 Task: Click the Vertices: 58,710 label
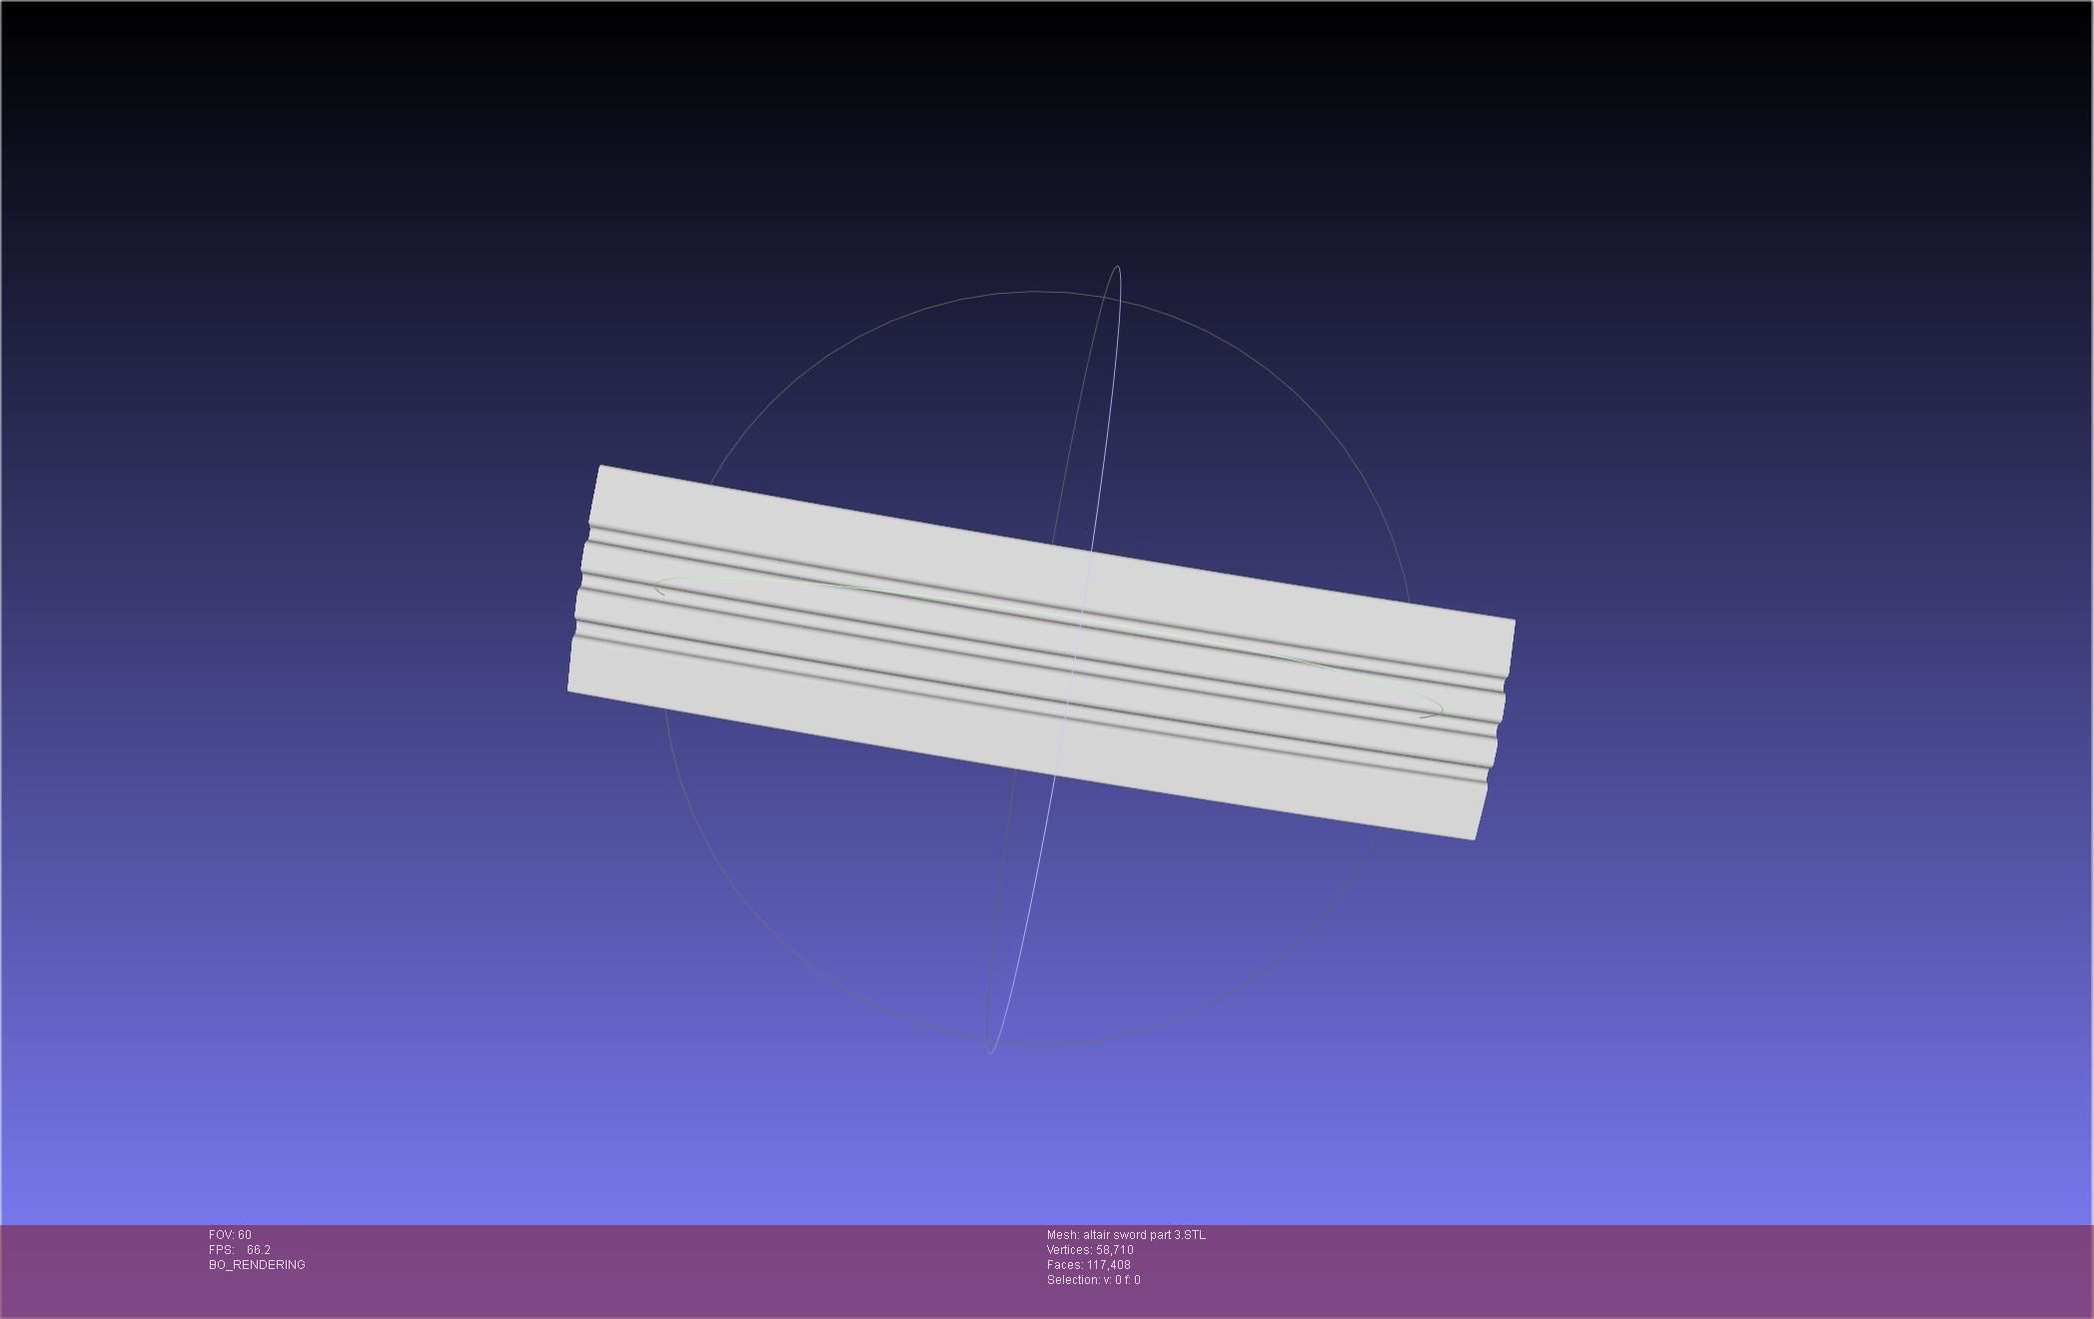click(1089, 1250)
